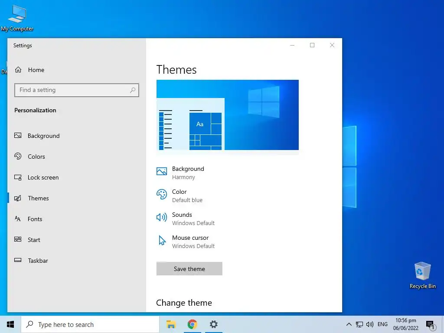Select the Fonts icon in sidebar

pyautogui.click(x=18, y=219)
